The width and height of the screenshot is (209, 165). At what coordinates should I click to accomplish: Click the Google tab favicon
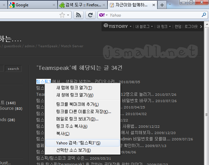coord(12,5)
